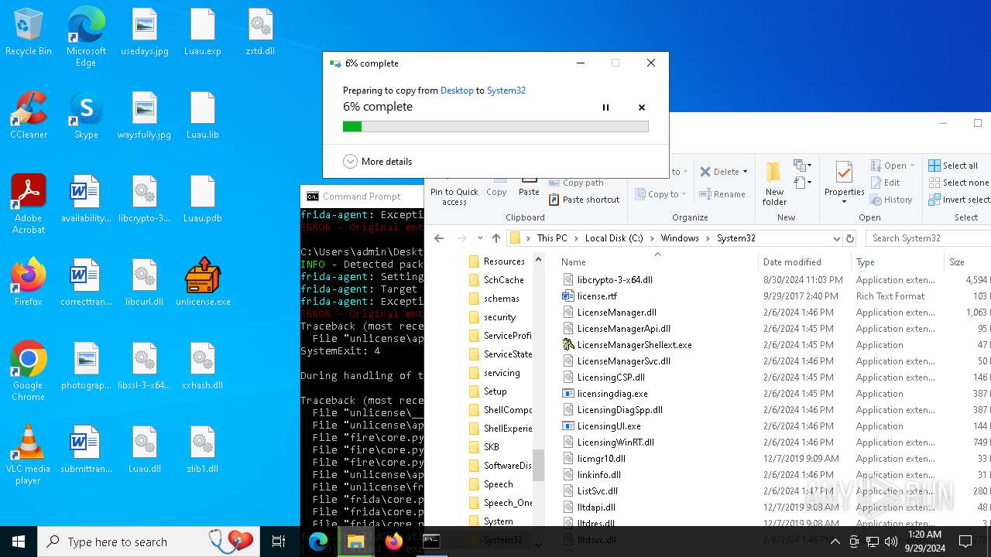
Task: Click Edit in the Open group
Action: (885, 183)
